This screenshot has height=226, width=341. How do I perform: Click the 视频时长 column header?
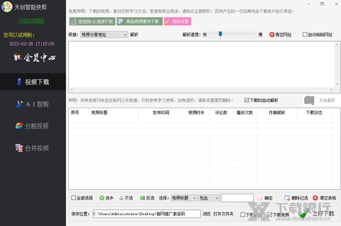coord(197,113)
